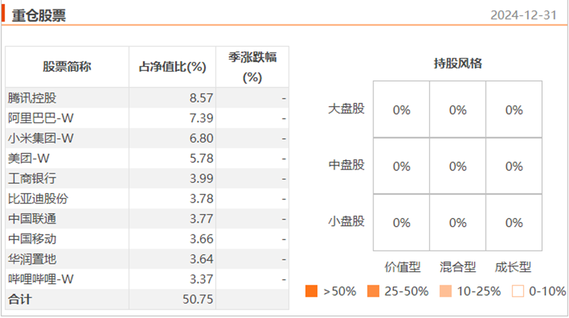Open the 阿里巴巴-W stock entry

[x=40, y=119]
